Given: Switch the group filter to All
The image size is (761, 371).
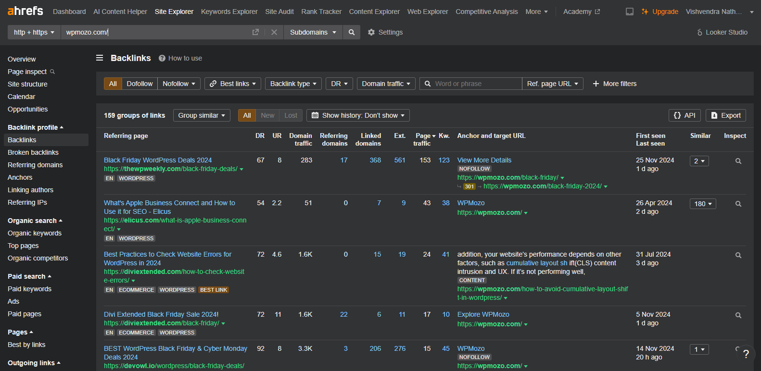Looking at the screenshot, I should coord(247,115).
